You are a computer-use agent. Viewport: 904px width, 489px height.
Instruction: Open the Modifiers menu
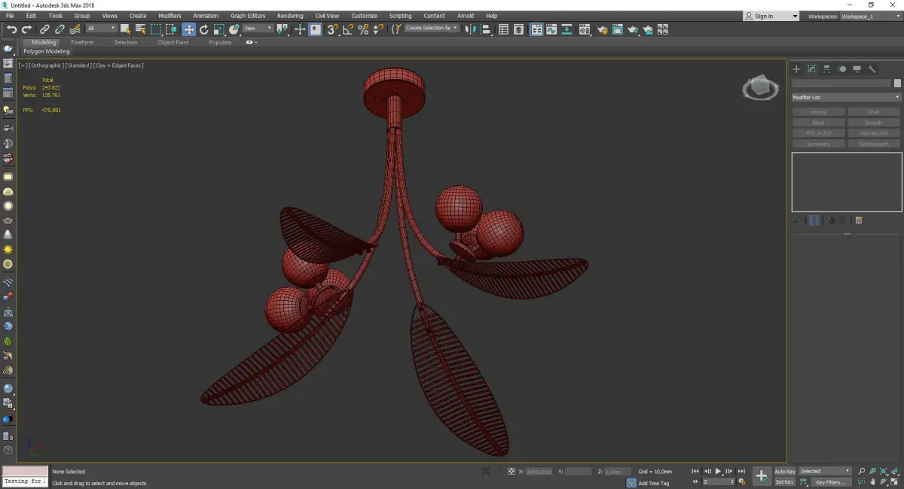coord(169,16)
